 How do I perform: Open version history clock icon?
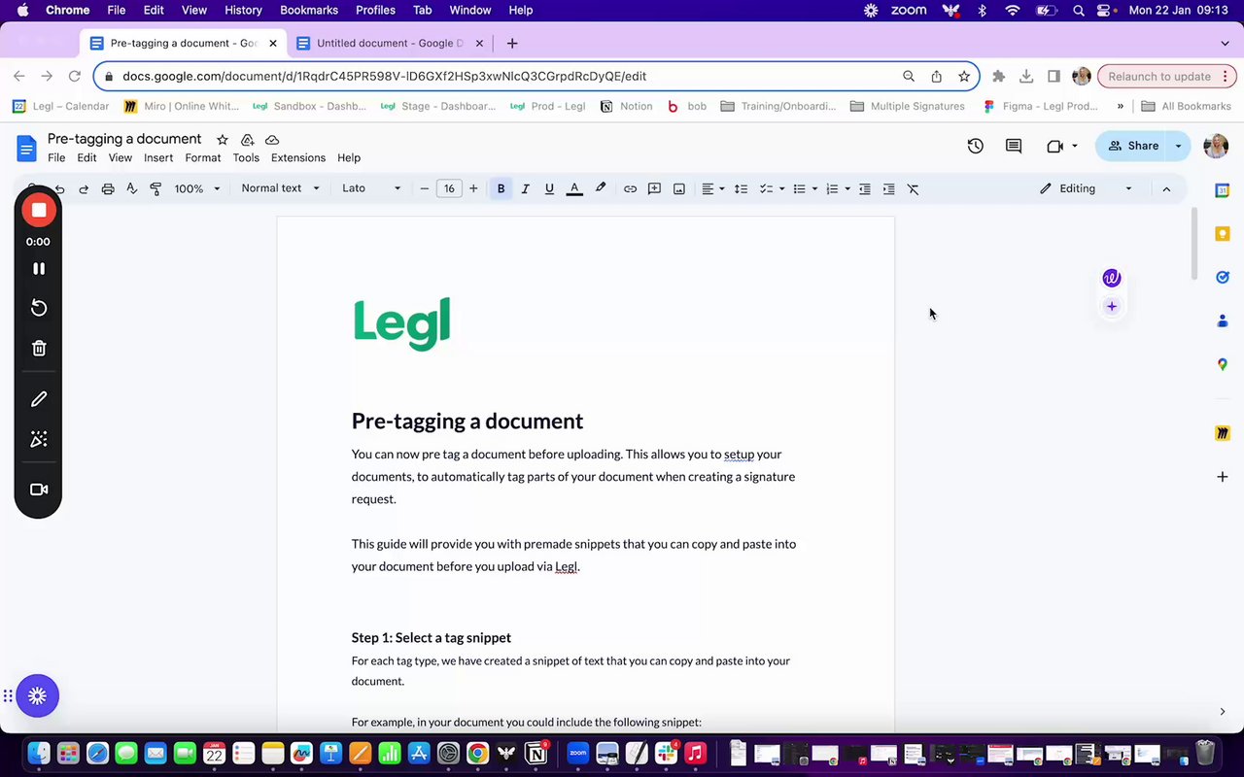pyautogui.click(x=975, y=146)
